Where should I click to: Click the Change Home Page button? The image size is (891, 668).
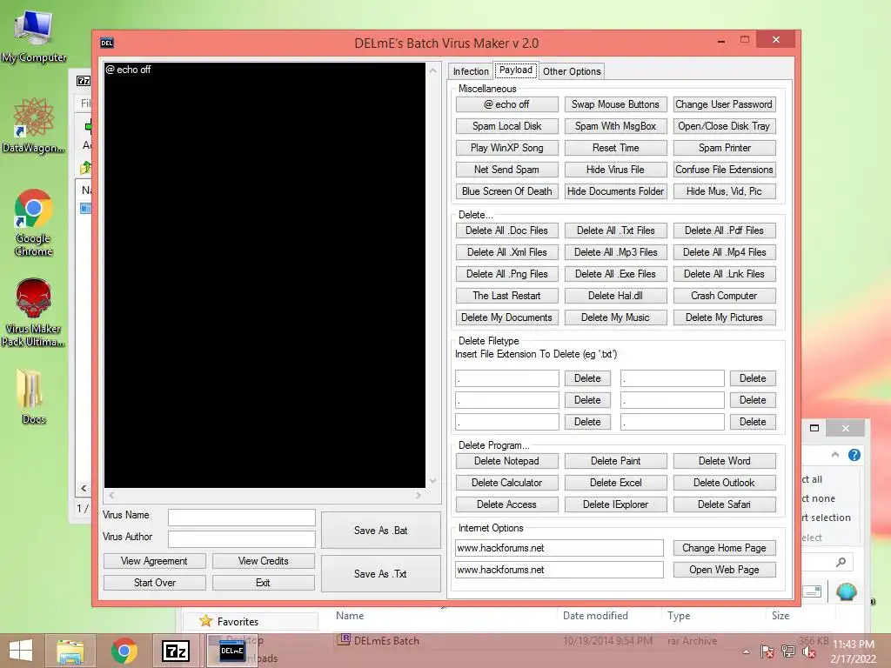[x=724, y=548]
